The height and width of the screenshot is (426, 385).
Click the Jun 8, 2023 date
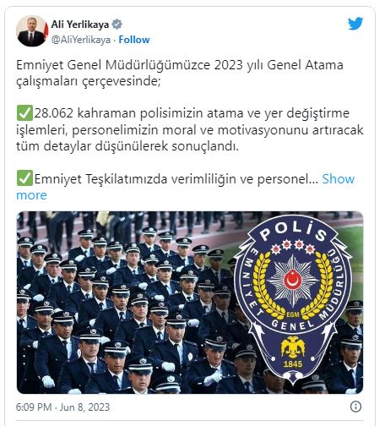point(84,407)
